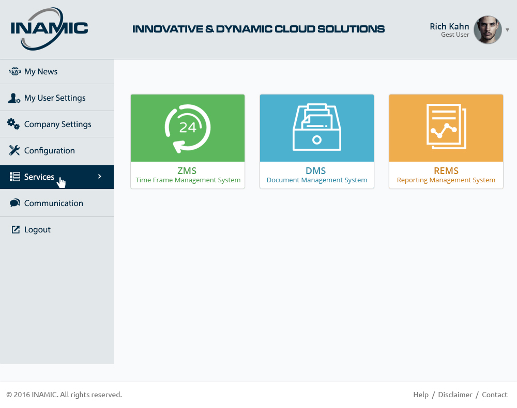Click the REMS report chart icon
The height and width of the screenshot is (408, 517).
pyautogui.click(x=446, y=127)
